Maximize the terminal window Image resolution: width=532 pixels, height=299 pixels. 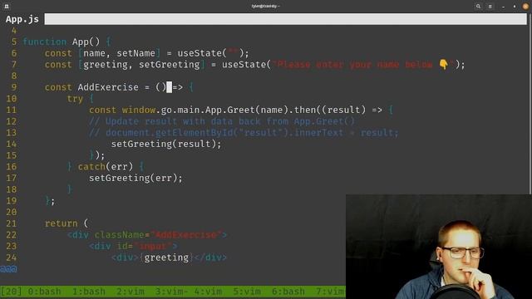coord(515,7)
